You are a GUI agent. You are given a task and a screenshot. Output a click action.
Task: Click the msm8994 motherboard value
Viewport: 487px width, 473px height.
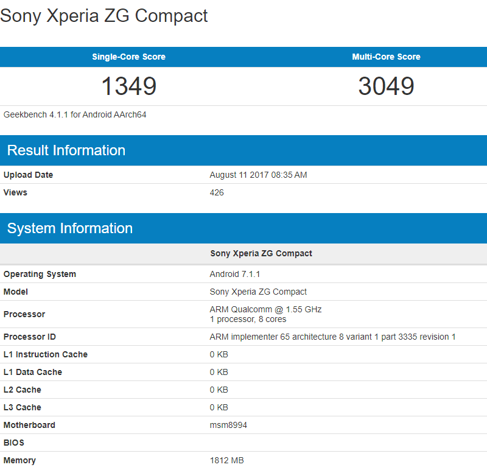229,425
